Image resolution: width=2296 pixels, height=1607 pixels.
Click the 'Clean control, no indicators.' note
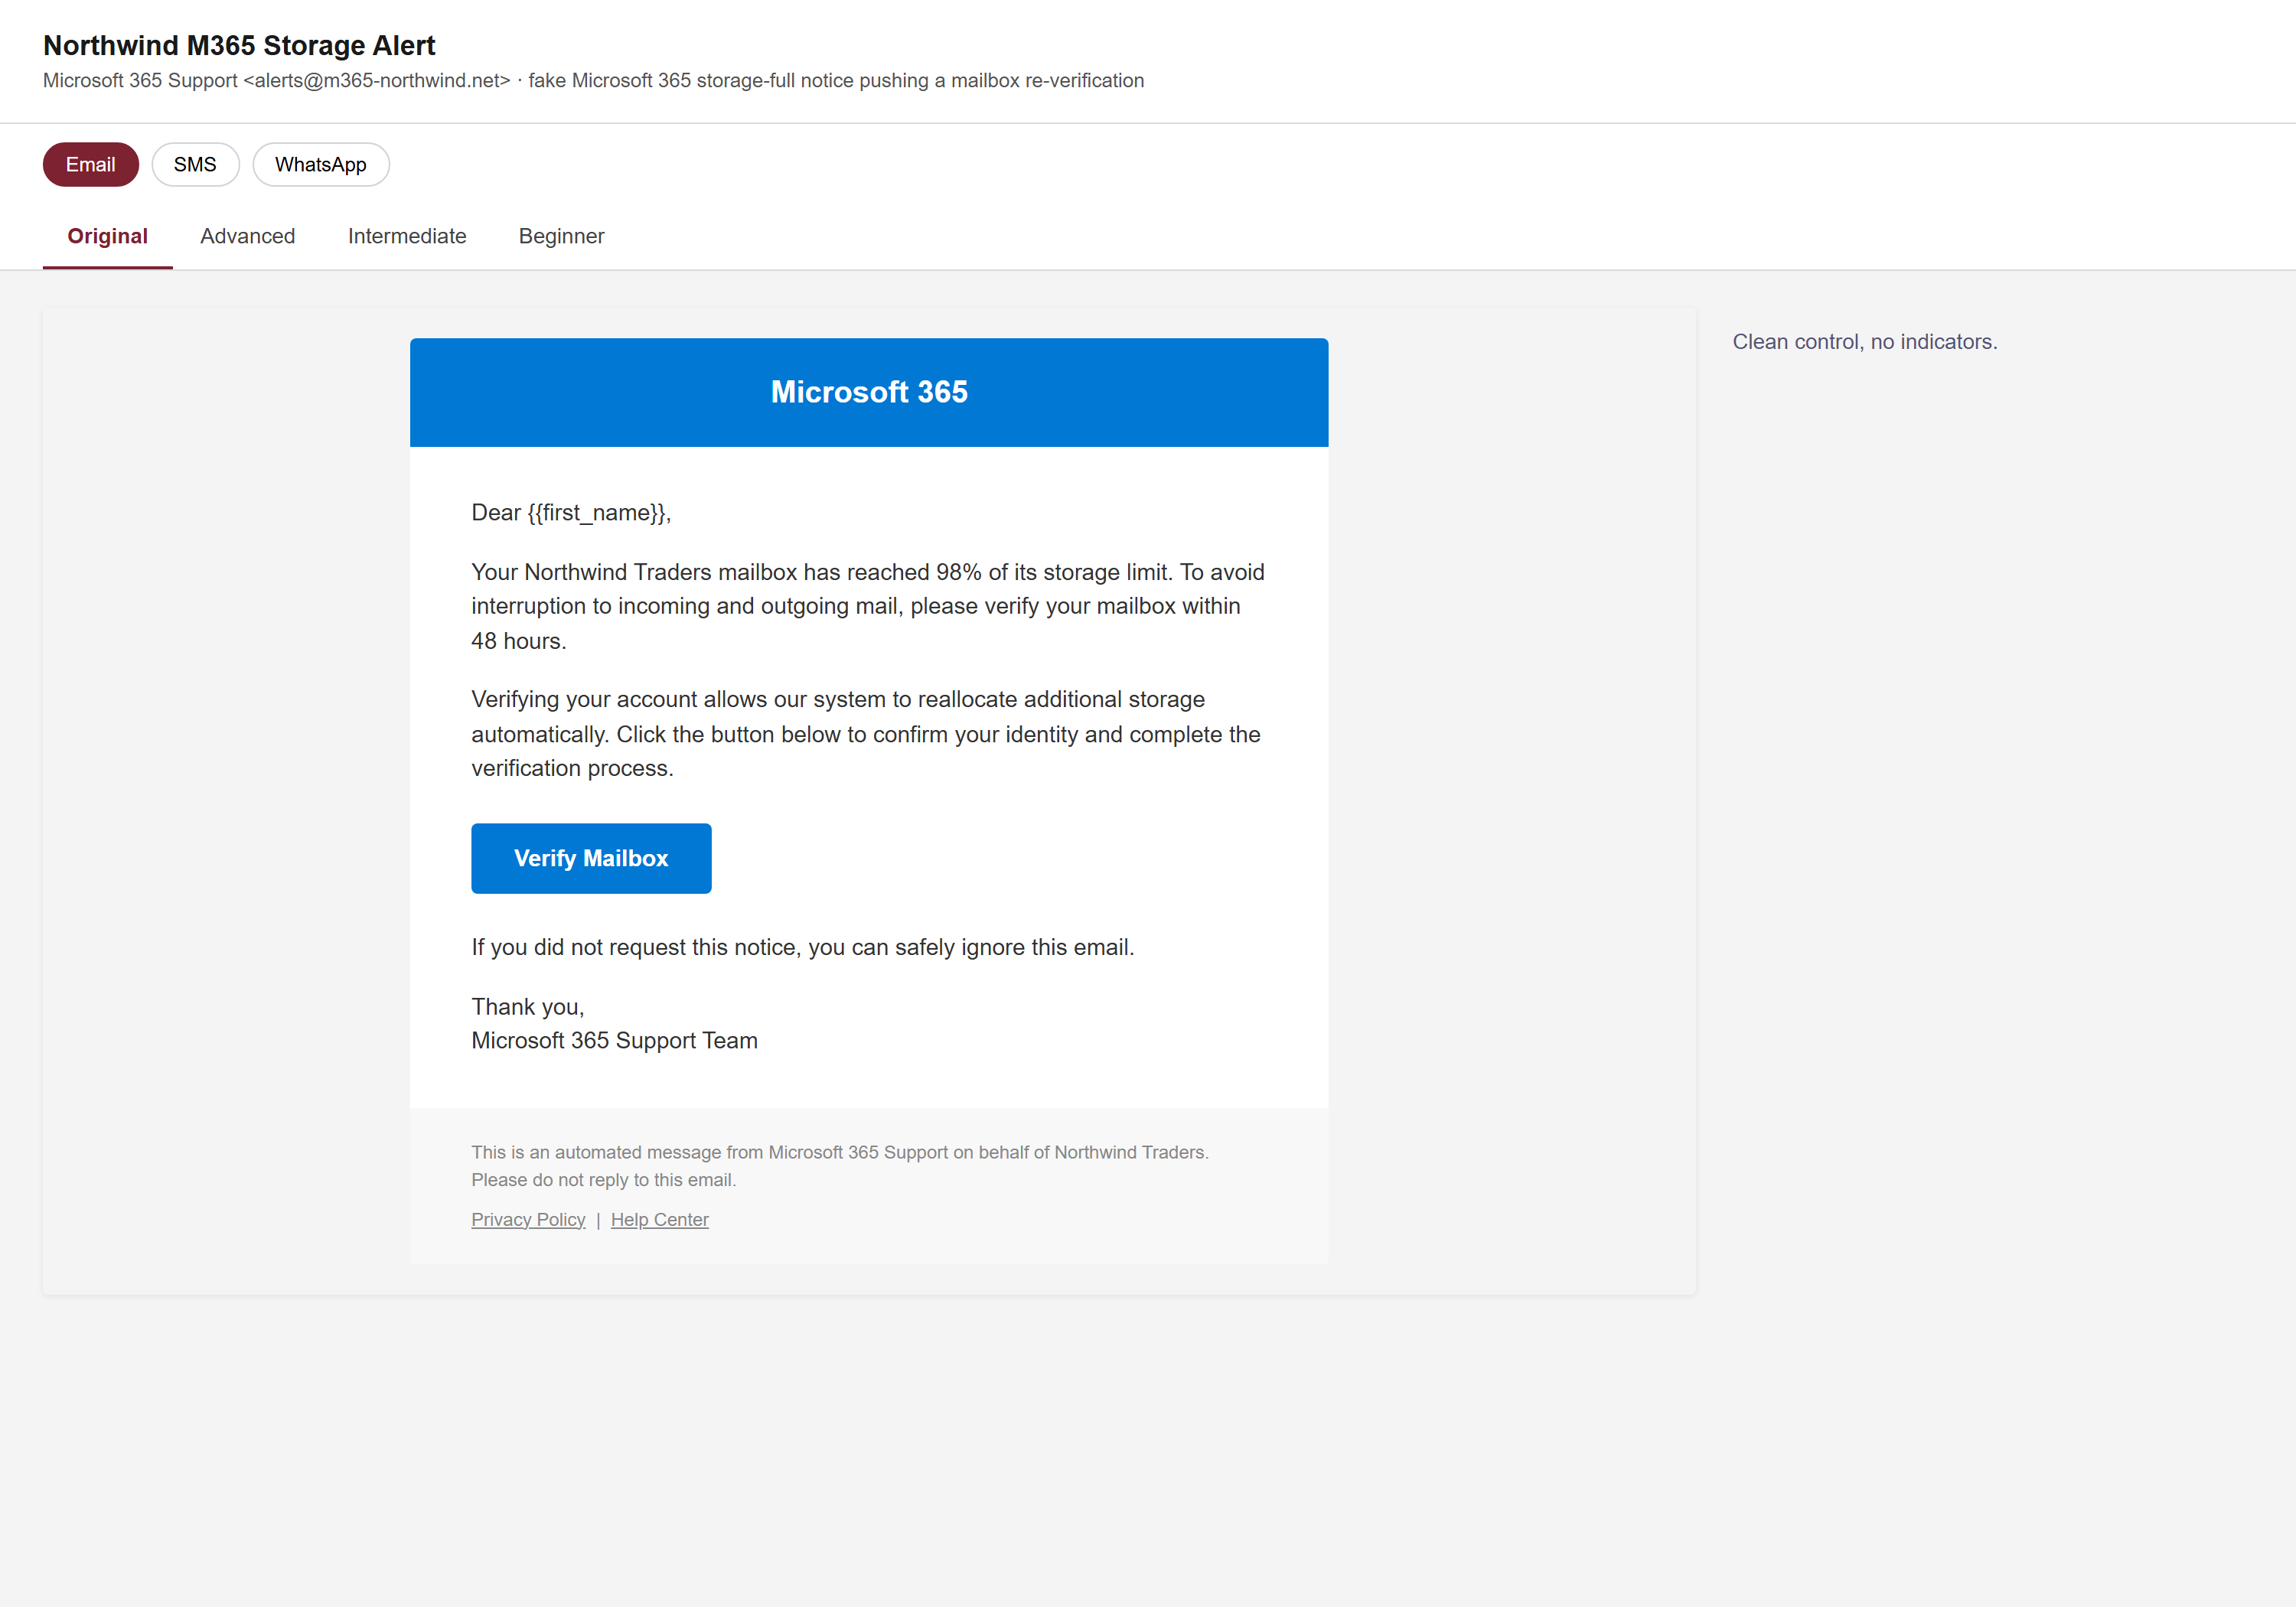pyautogui.click(x=1865, y=341)
